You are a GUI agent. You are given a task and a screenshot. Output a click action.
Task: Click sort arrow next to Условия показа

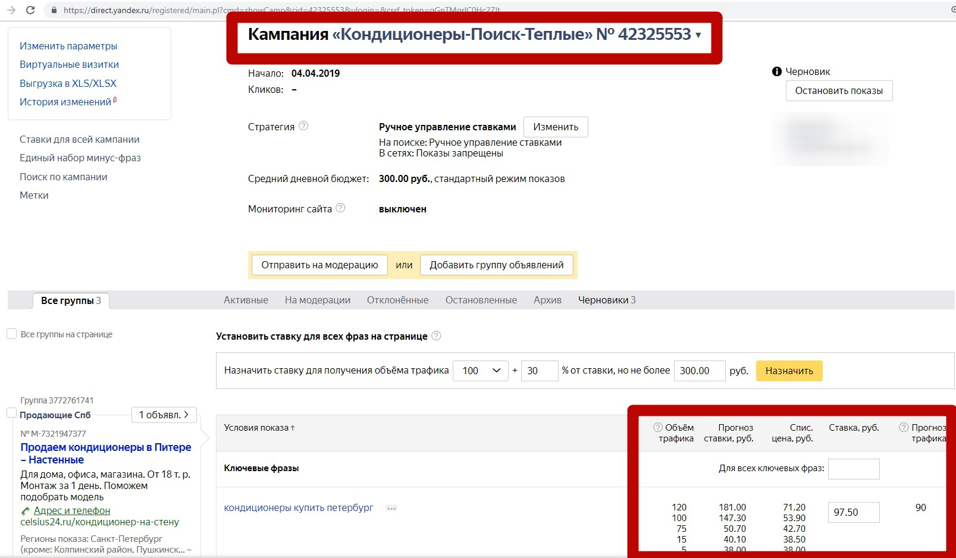(x=293, y=428)
